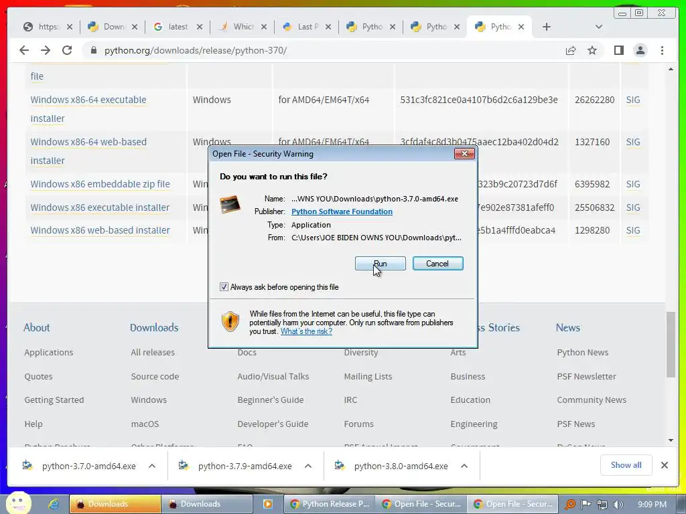Click the volume speaker tray icon
This screenshot has width=686, height=514.
[x=618, y=505]
